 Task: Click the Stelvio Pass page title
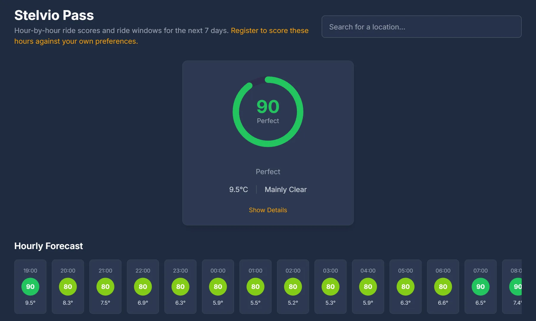[54, 15]
